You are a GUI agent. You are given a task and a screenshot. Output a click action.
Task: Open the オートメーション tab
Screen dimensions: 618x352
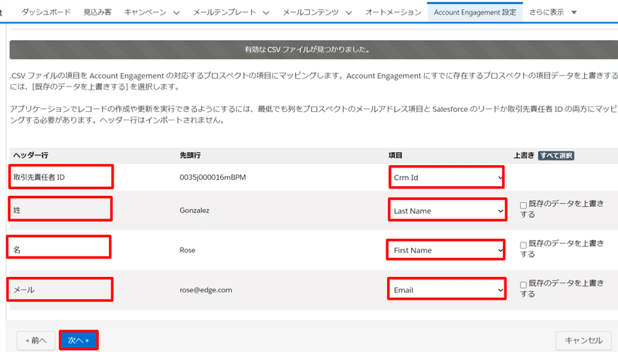tap(393, 12)
